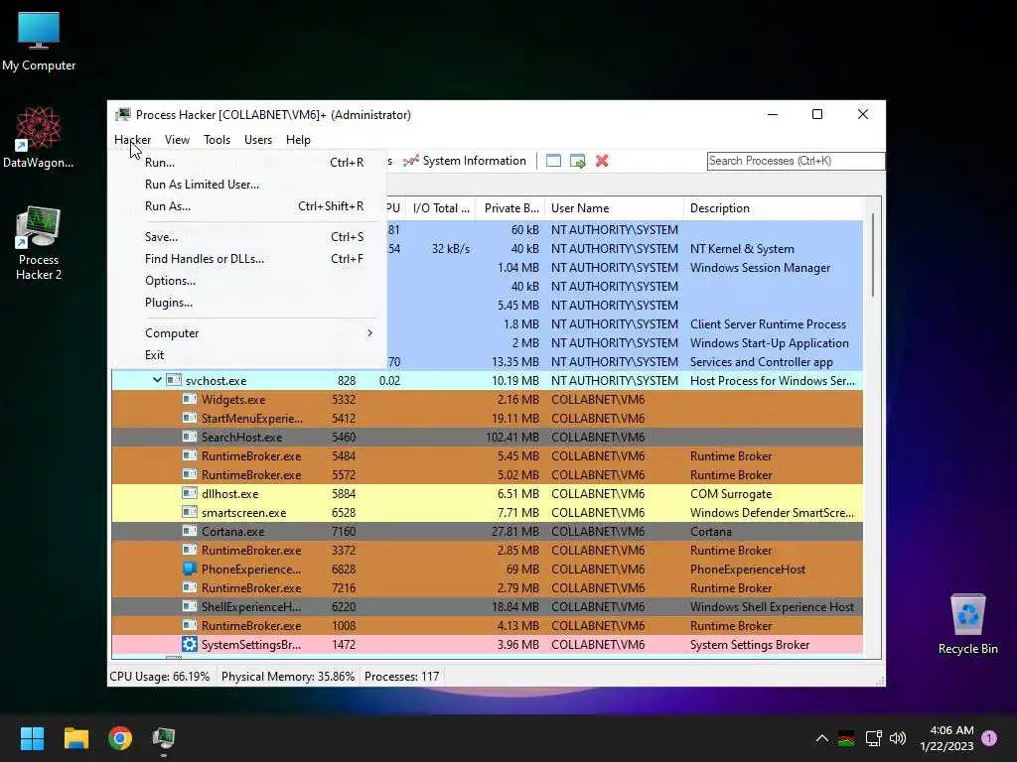The height and width of the screenshot is (762, 1017).
Task: Launch Chrome from the taskbar
Action: click(x=120, y=738)
